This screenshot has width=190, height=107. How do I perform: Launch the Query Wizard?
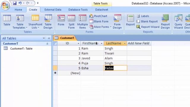click(178, 22)
